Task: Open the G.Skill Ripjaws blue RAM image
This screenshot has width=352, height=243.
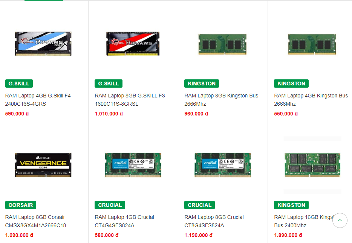Action: pos(43,44)
